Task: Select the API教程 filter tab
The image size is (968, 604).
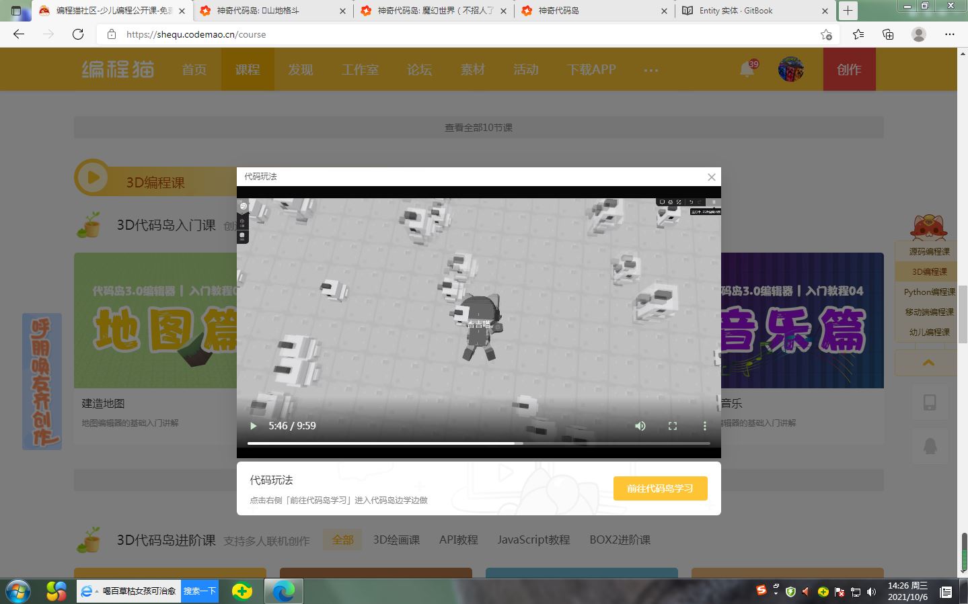Action: point(459,540)
